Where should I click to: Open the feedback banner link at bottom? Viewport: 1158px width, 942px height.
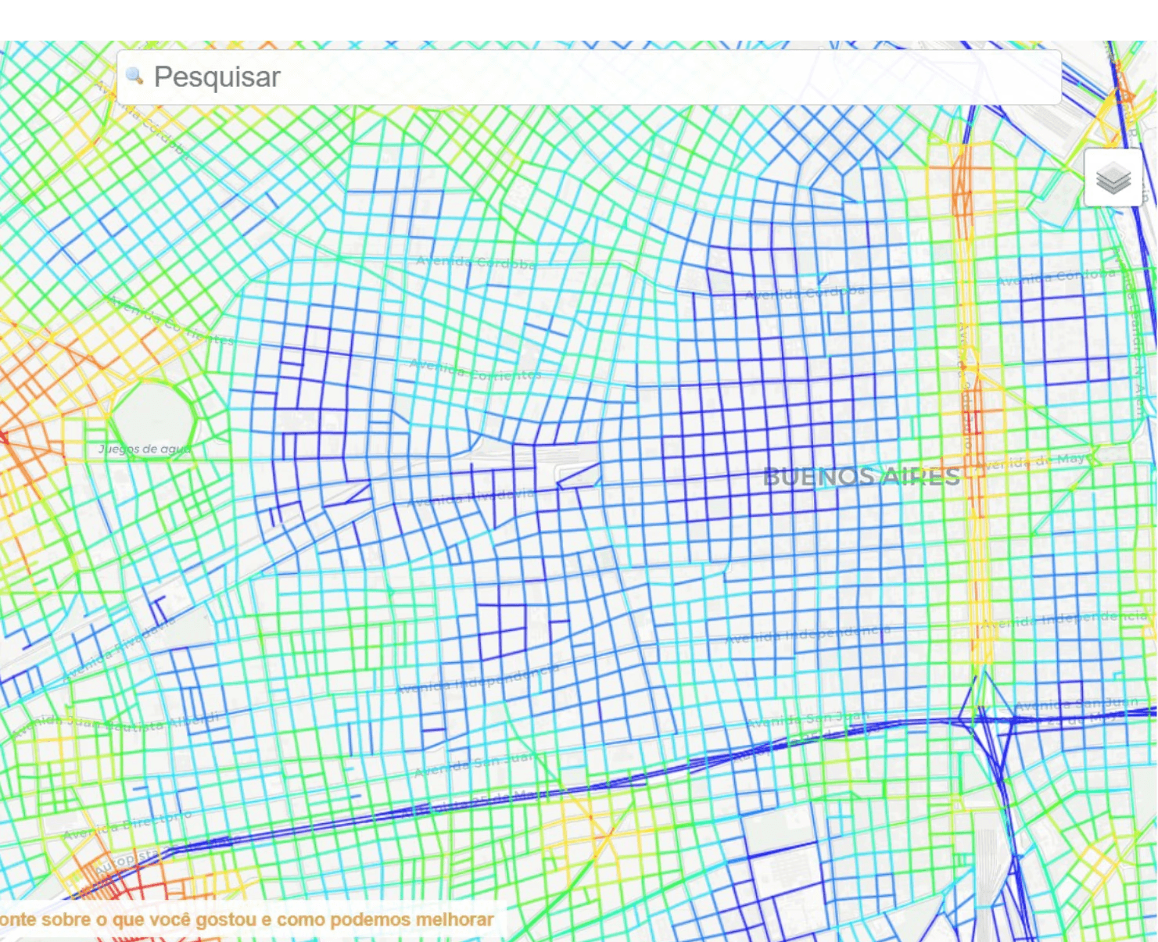247,919
